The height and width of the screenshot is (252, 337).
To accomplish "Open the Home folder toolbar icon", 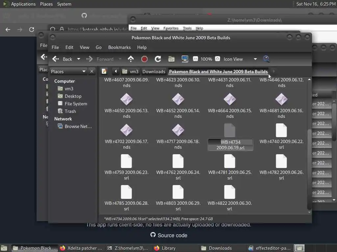I will pyautogui.click(x=171, y=59).
